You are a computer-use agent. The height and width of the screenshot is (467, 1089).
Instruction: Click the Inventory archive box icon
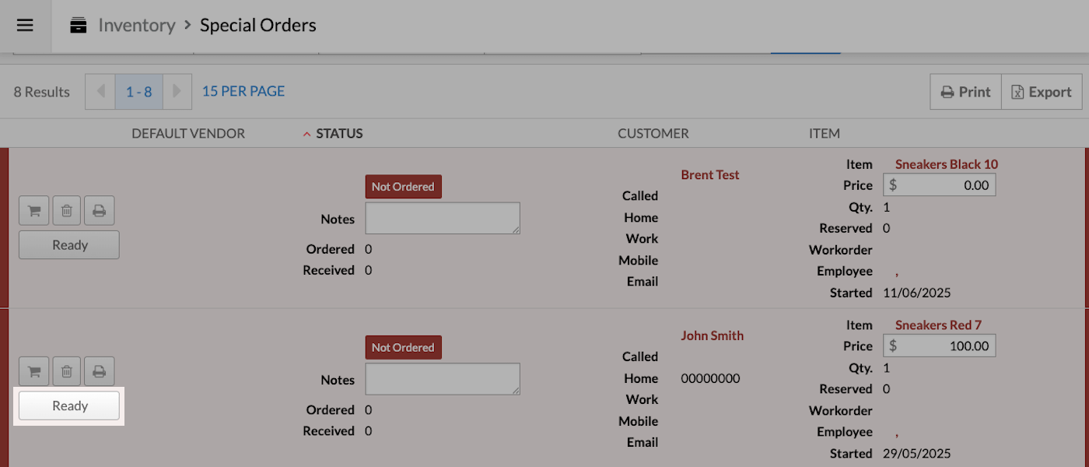pyautogui.click(x=78, y=26)
